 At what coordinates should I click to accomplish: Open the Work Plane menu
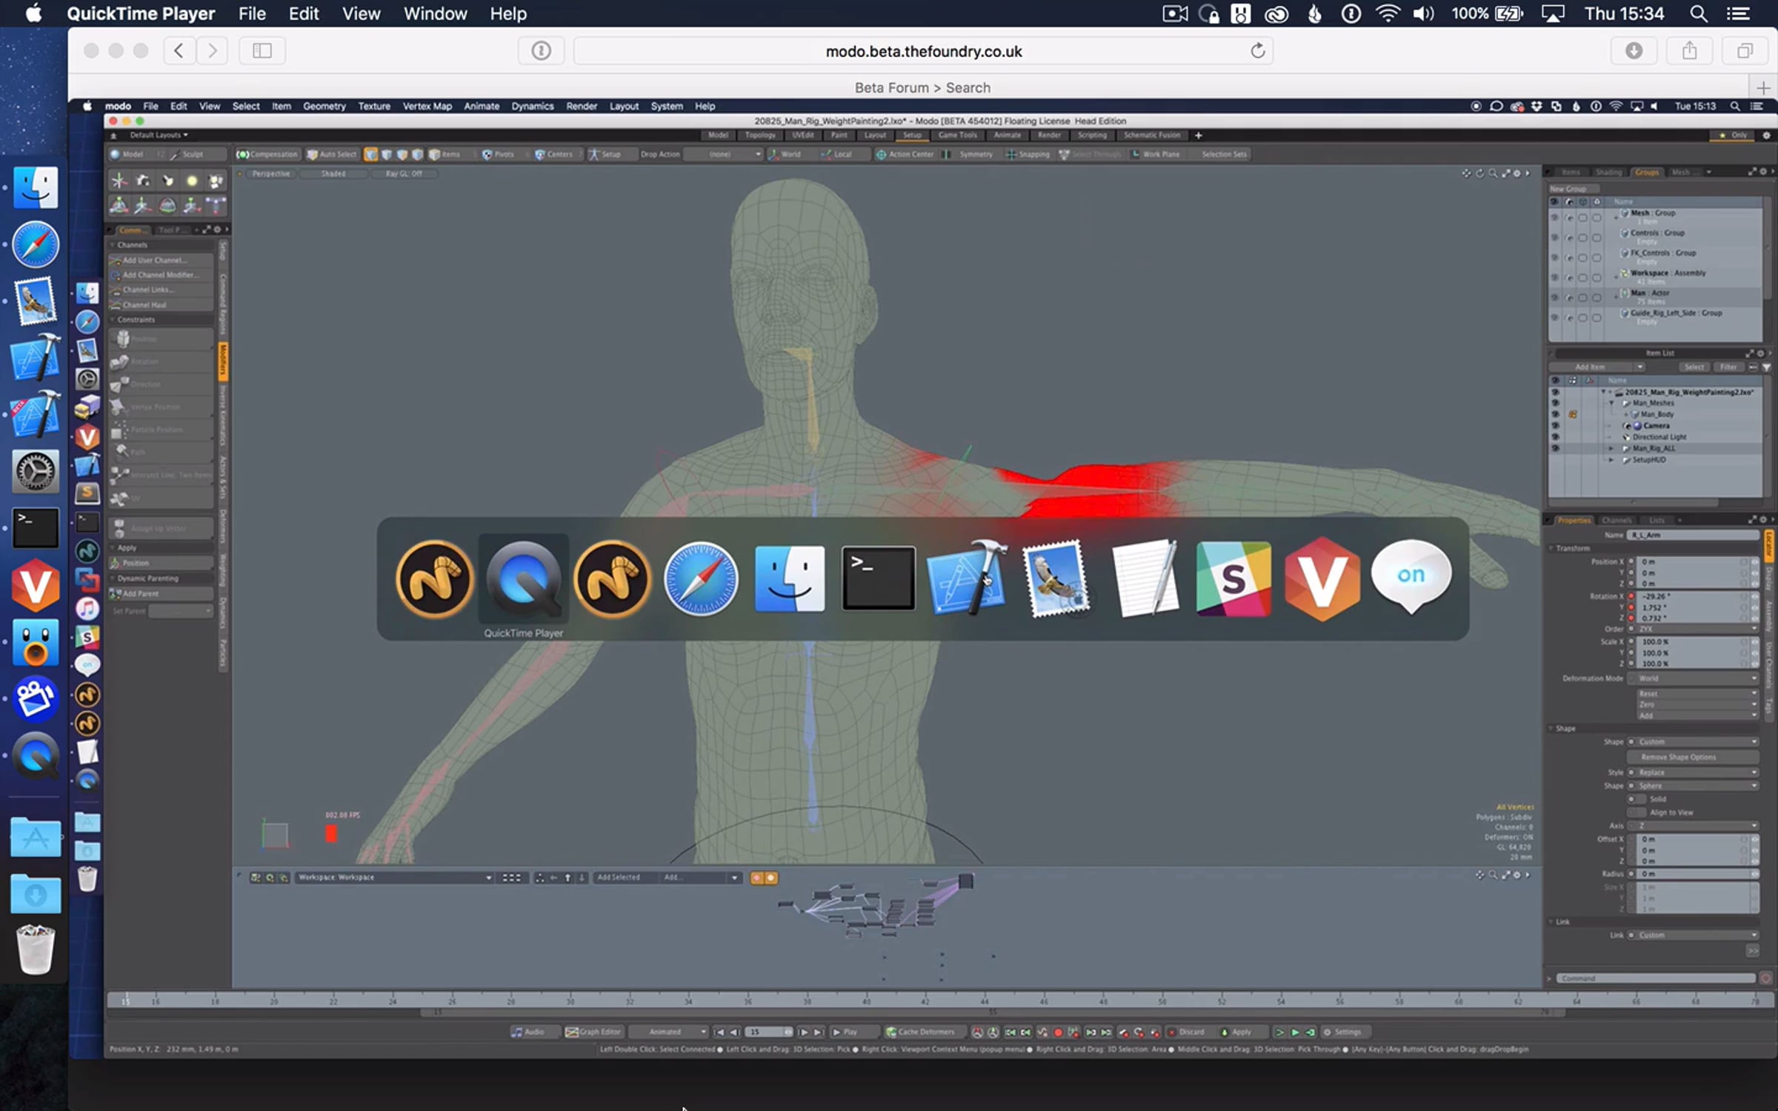[x=1156, y=155]
